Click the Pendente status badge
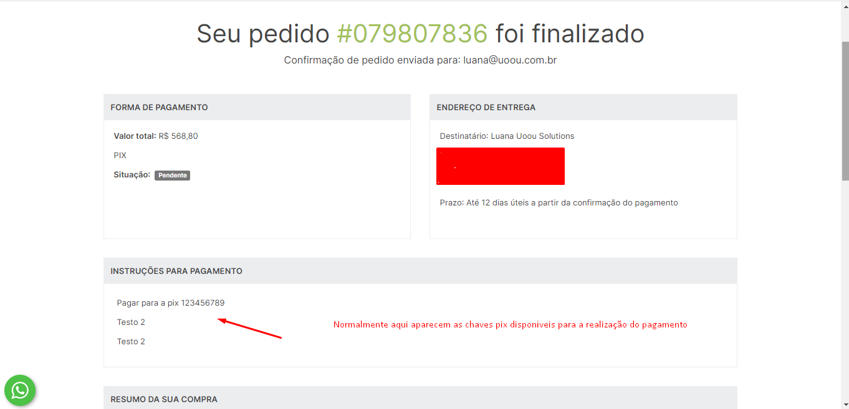This screenshot has width=849, height=409. pyautogui.click(x=173, y=176)
